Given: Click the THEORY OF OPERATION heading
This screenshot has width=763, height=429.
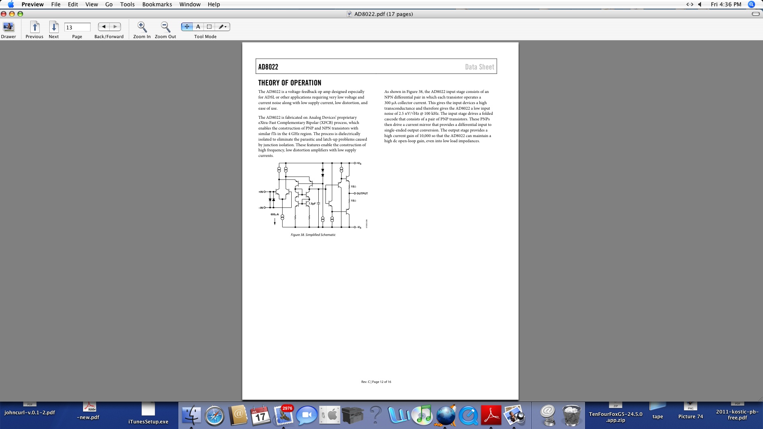Looking at the screenshot, I should (x=290, y=83).
